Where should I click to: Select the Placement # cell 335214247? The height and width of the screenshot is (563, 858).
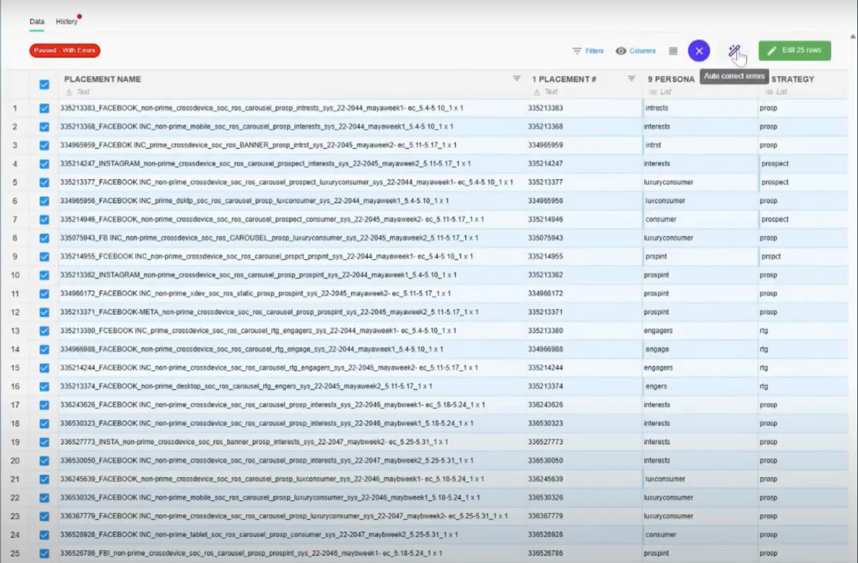click(x=545, y=164)
